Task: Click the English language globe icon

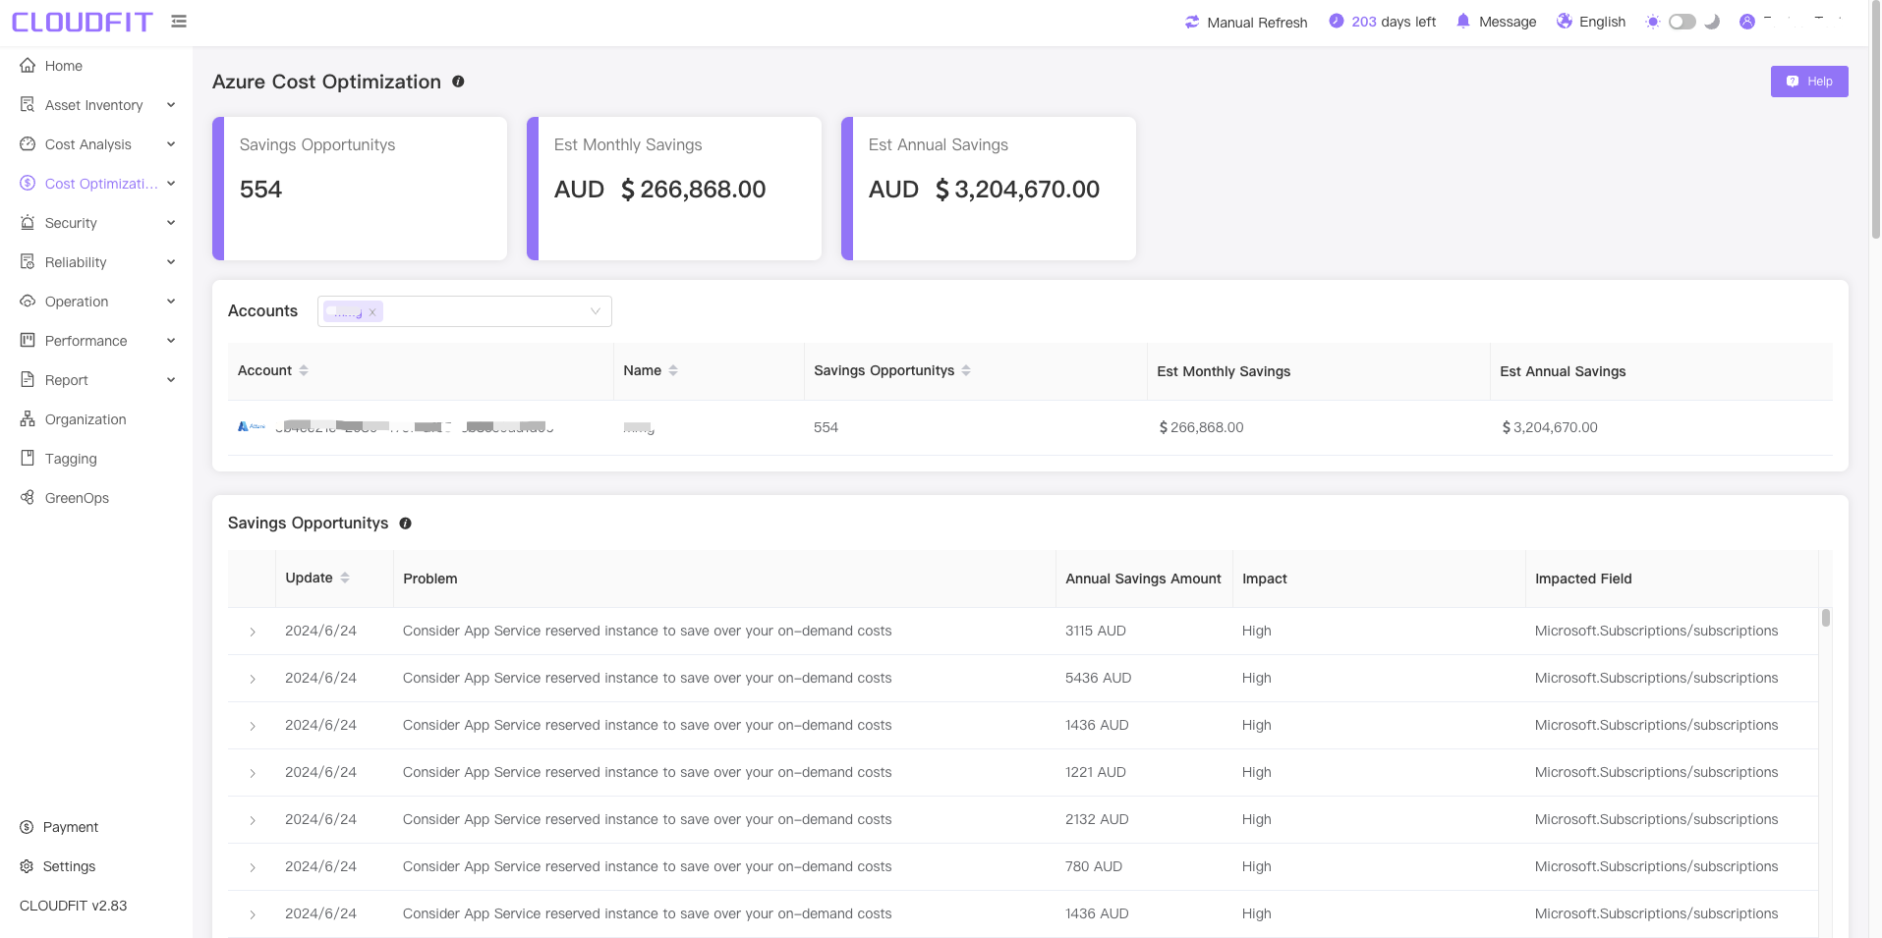Action: point(1565,21)
